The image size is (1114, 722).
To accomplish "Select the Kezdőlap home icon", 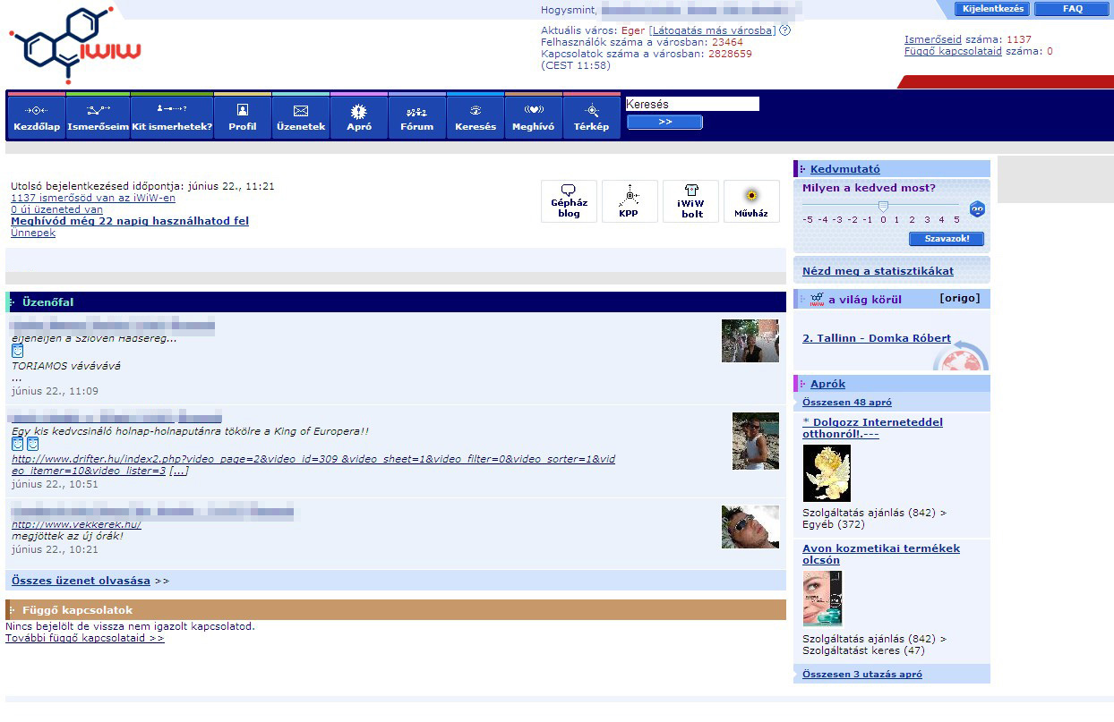I will (x=36, y=109).
